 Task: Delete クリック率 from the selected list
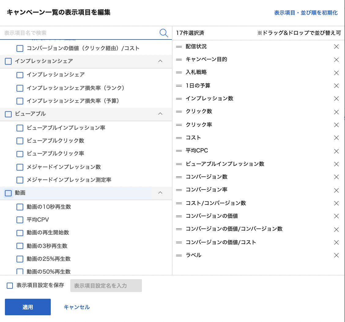click(x=336, y=125)
